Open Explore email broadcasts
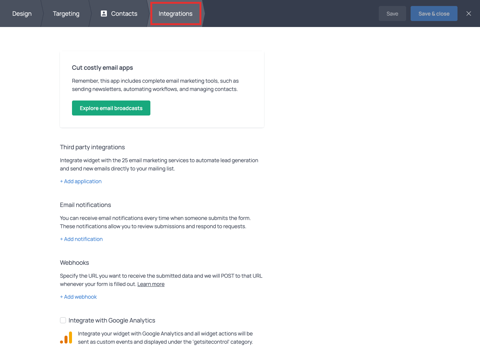The width and height of the screenshot is (480, 360). (111, 108)
